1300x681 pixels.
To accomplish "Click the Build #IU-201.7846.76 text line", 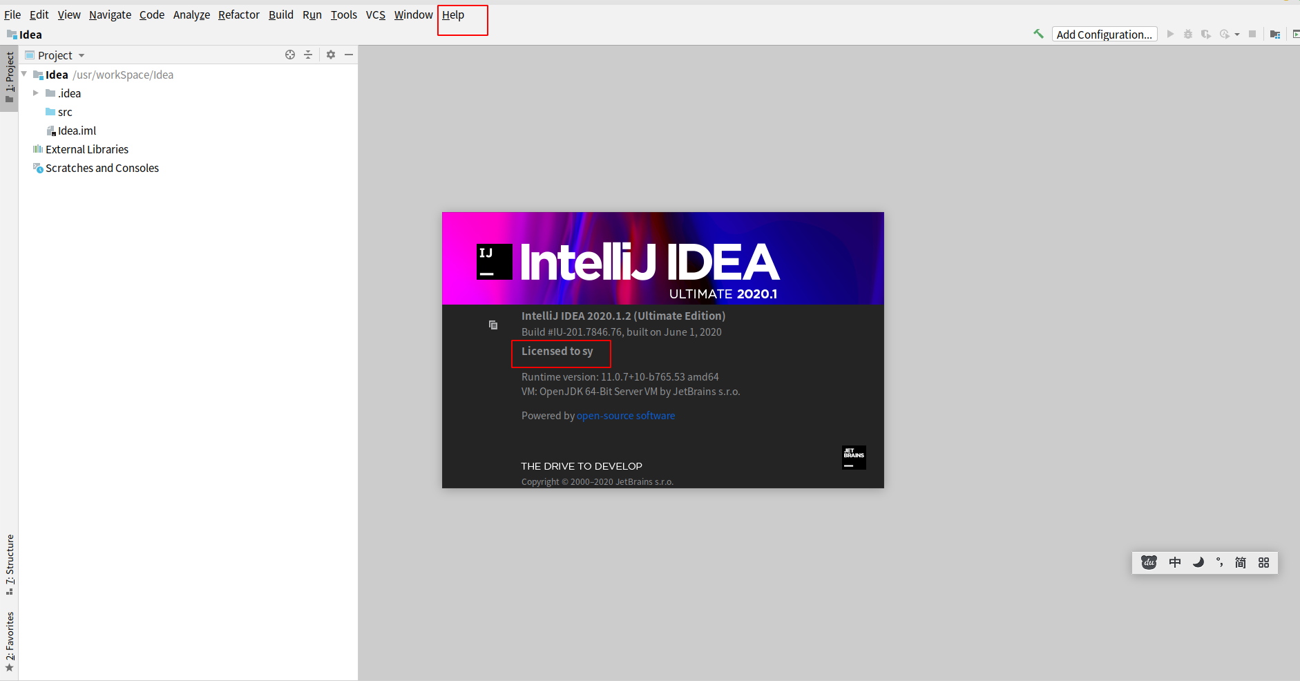I will pyautogui.click(x=622, y=332).
